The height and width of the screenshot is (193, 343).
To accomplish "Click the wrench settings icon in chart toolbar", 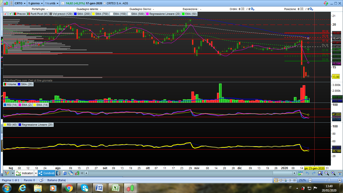I will [77, 173].
